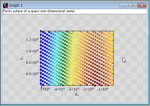Click the 1.0×10⁹ tick label on the vertical axis

32,51
